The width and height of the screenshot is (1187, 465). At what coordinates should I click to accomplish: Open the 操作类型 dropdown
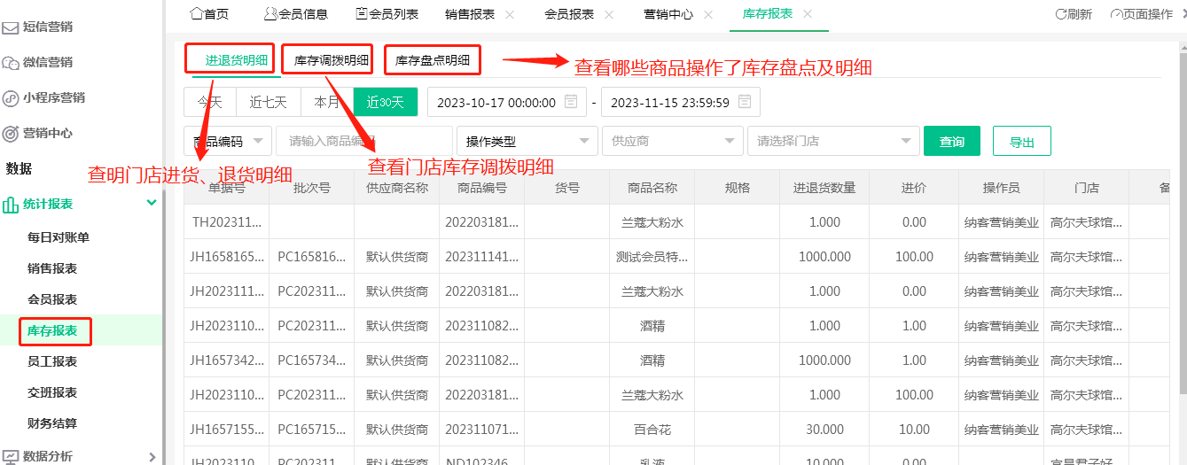(527, 141)
